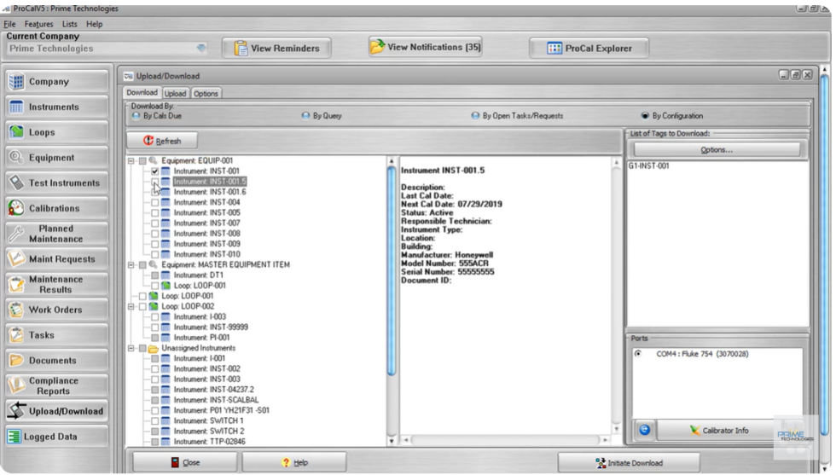Click the Calibrator Info icon
The width and height of the screenshot is (836, 475).
coord(694,430)
